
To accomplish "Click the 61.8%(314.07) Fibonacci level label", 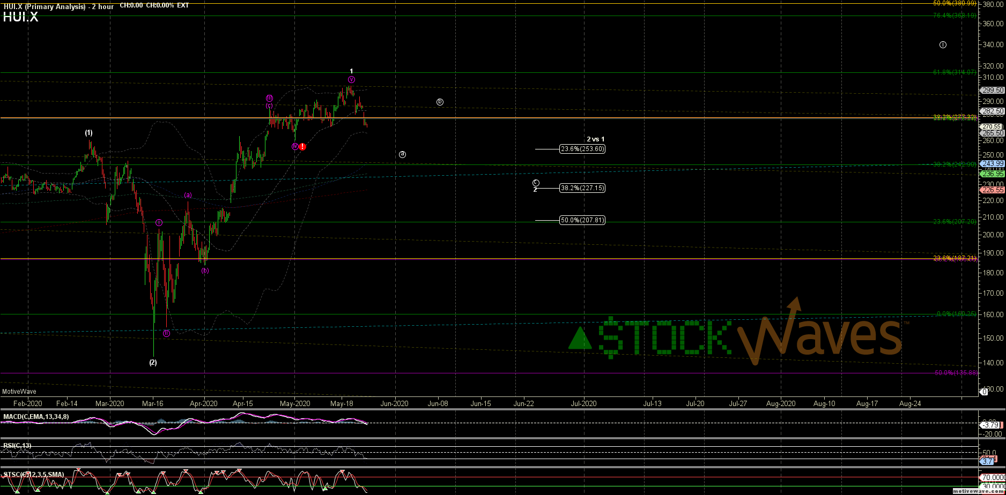I will point(955,72).
